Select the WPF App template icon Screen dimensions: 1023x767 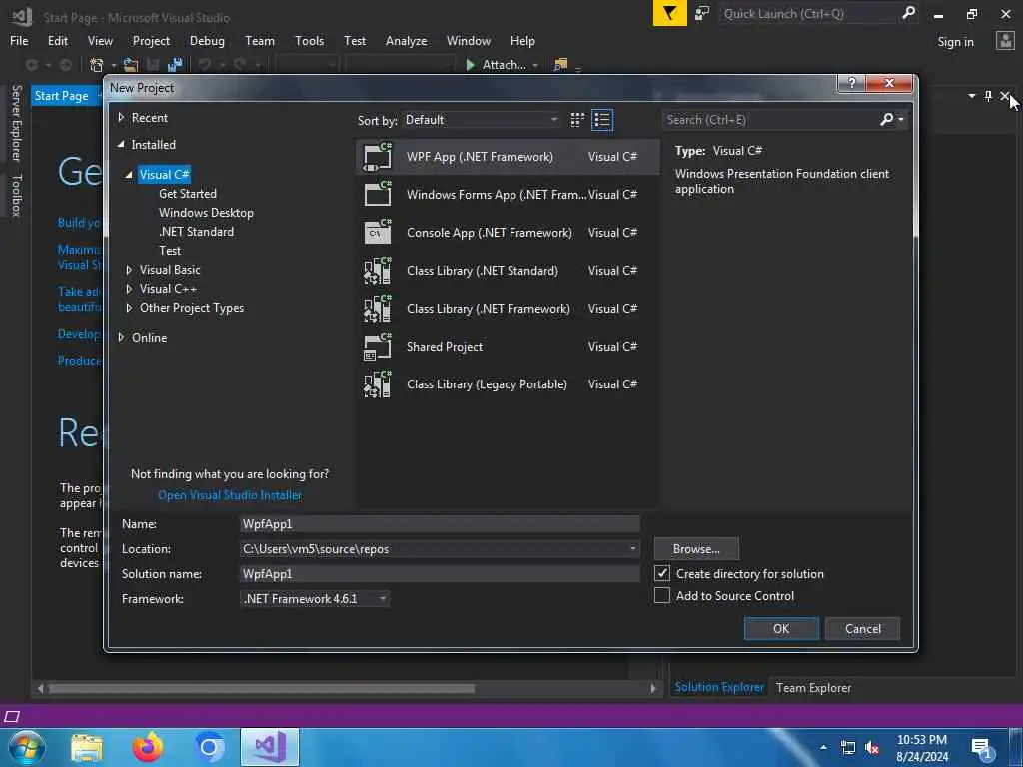click(x=377, y=157)
